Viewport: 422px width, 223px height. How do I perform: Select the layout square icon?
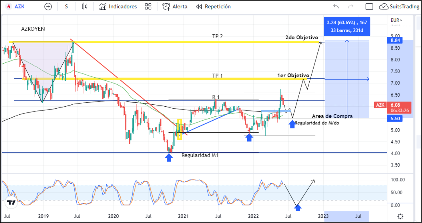point(369,7)
